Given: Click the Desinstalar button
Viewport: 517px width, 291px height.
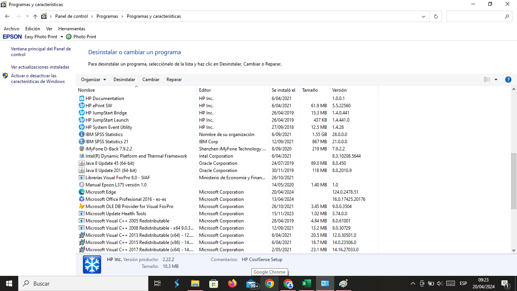Looking at the screenshot, I should 124,80.
